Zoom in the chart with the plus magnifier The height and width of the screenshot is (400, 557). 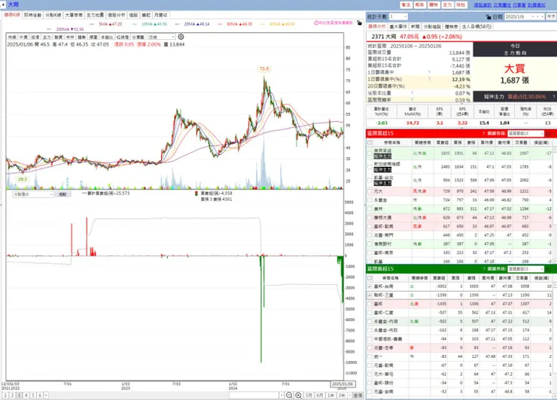click(298, 395)
